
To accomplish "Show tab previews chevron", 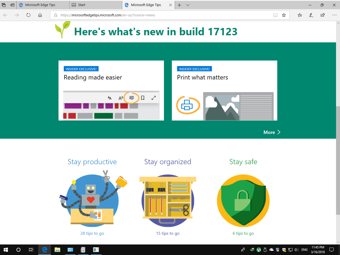I will pos(188,5).
